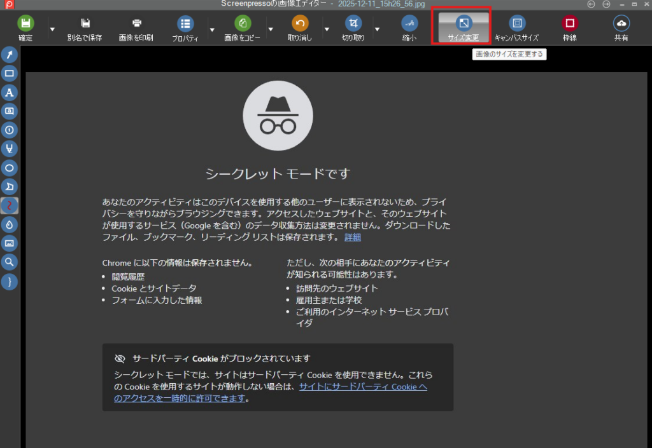Screen dimensions: 652x448
Task: Choose the text tool marked A
Action: pyautogui.click(x=10, y=93)
